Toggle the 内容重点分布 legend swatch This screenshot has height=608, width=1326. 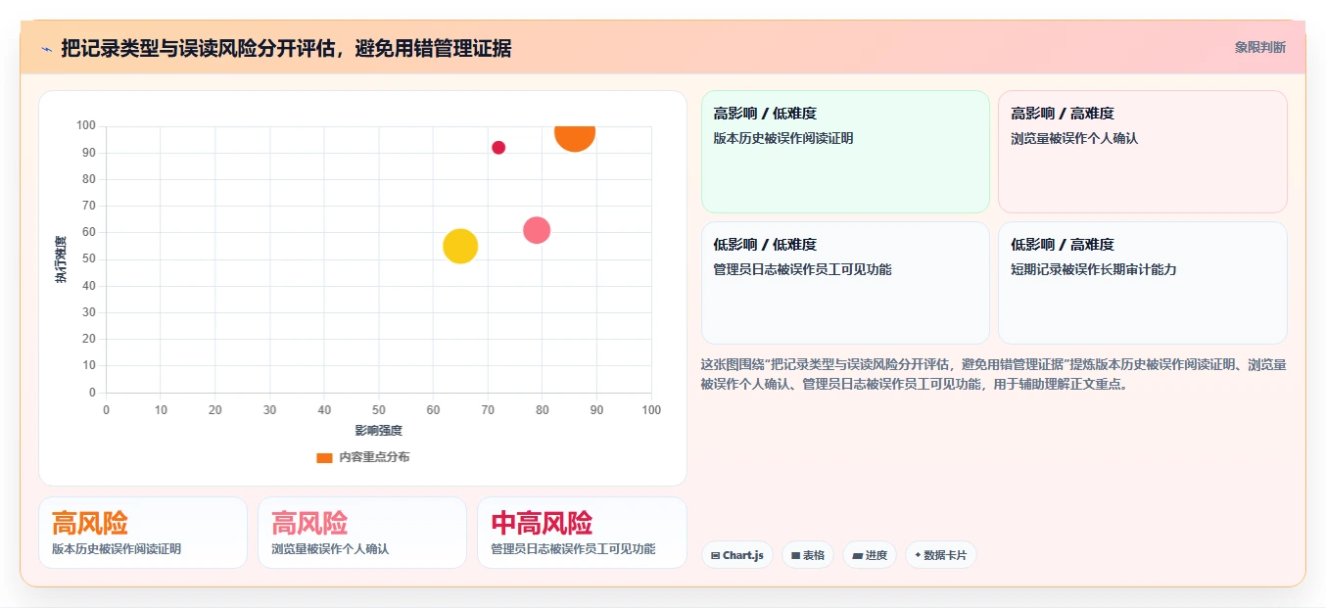point(324,457)
